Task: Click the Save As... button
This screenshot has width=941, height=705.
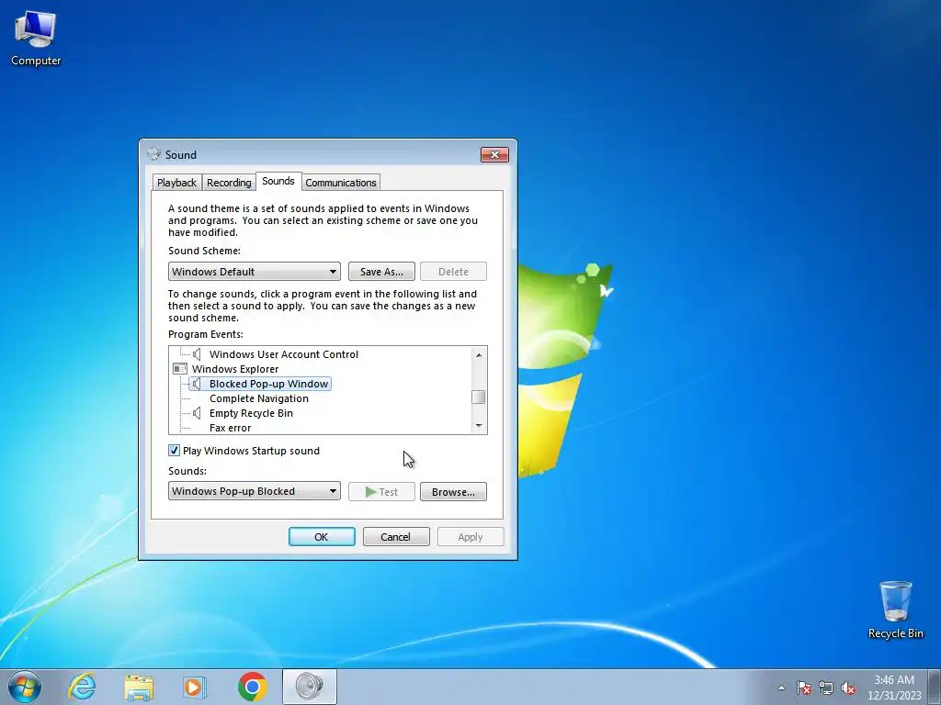Action: coord(381,272)
